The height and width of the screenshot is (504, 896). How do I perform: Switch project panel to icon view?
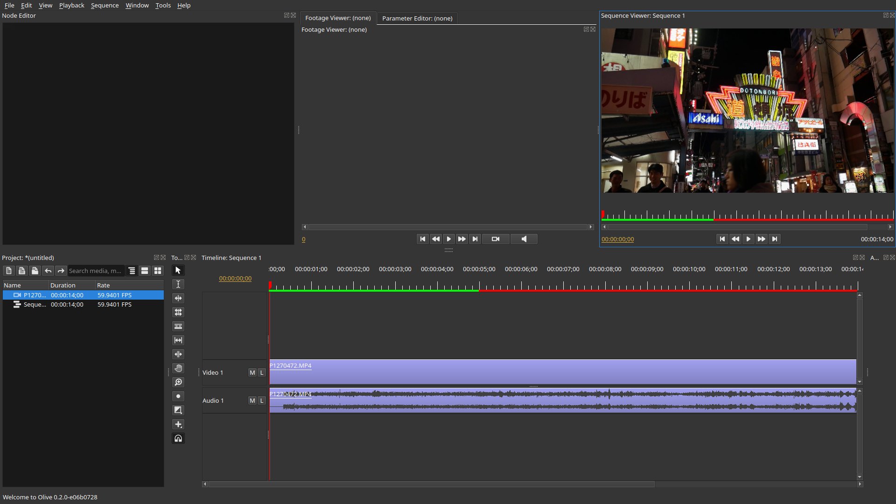[x=158, y=270]
